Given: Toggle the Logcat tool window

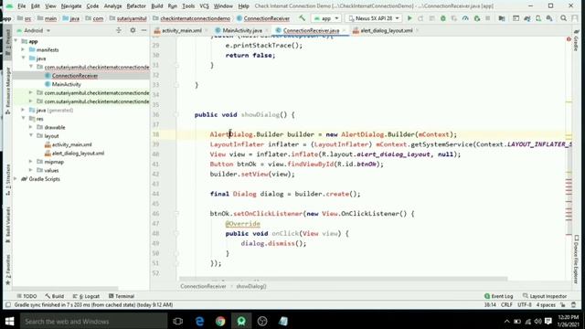Looking at the screenshot, I should (x=86, y=296).
